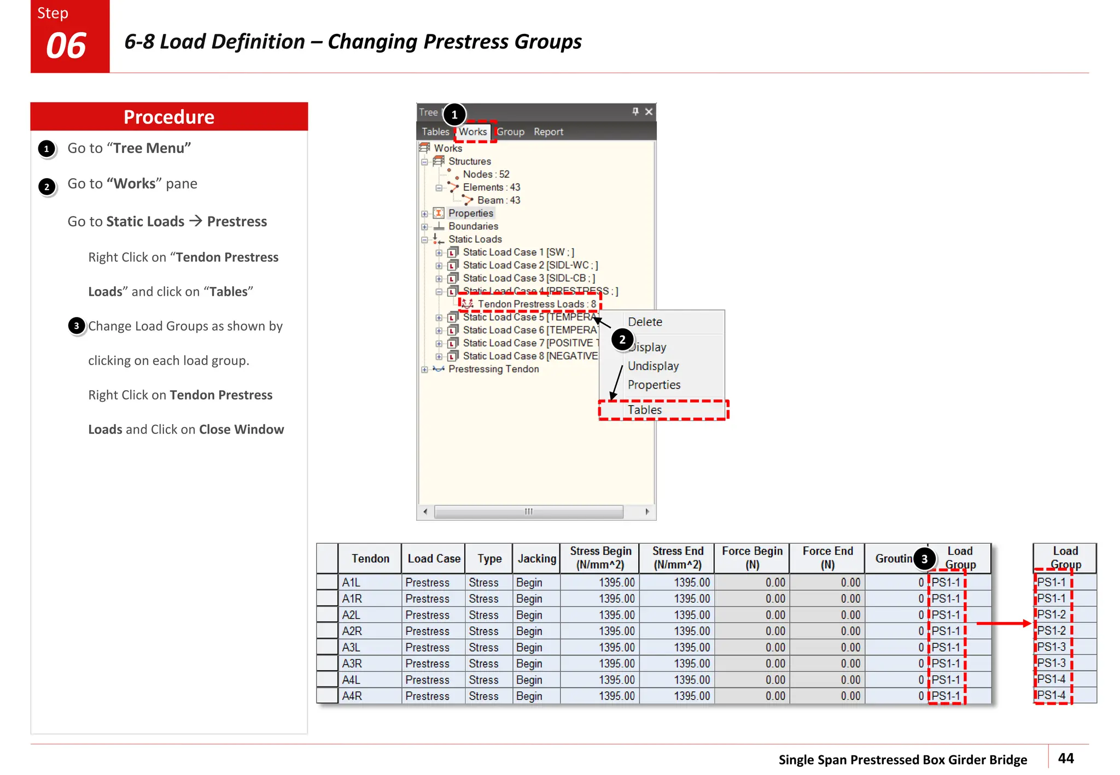Click Delete in the context menu

[x=645, y=322]
